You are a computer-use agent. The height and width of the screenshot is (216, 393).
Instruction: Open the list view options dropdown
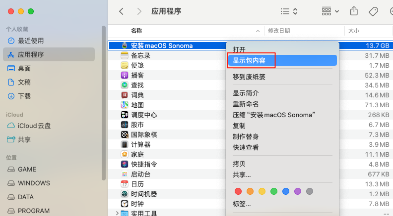click(289, 11)
